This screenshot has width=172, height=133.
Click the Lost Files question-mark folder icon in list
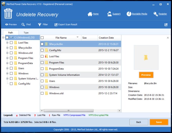46,56
